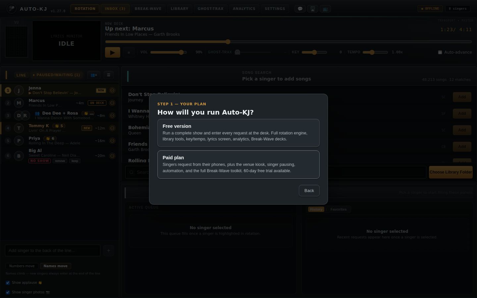Click minus icon for Dee Dee + Rosa
Screen dimensions: 477x298
tap(112, 116)
